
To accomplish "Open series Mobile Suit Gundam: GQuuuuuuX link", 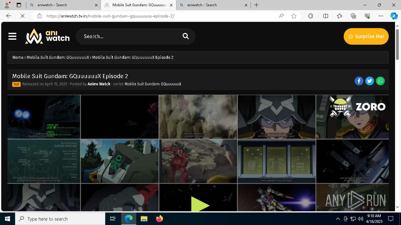I will (x=153, y=84).
